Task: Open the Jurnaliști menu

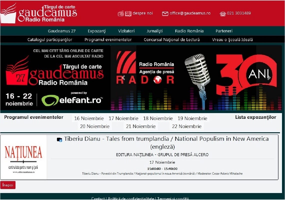Action: point(155,31)
